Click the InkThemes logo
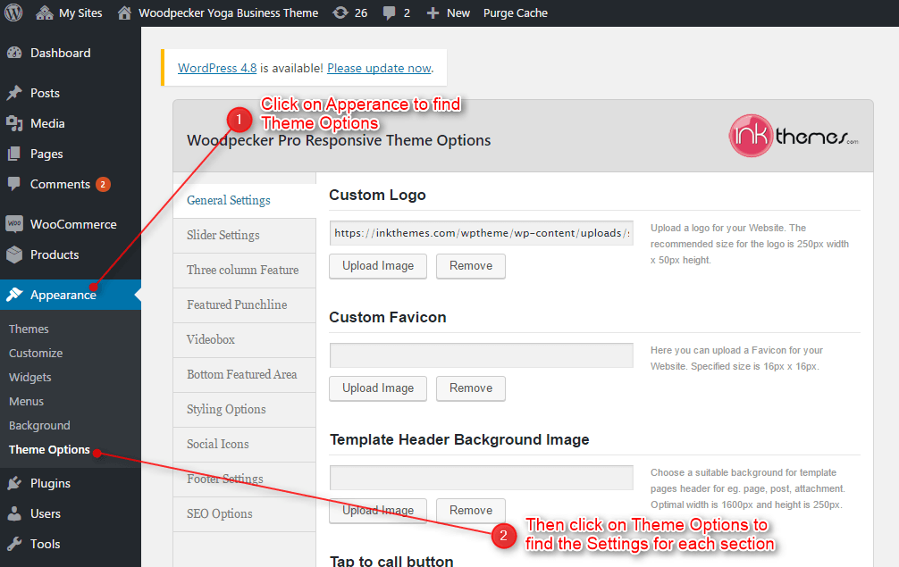Viewport: 899px width, 567px height. click(794, 136)
